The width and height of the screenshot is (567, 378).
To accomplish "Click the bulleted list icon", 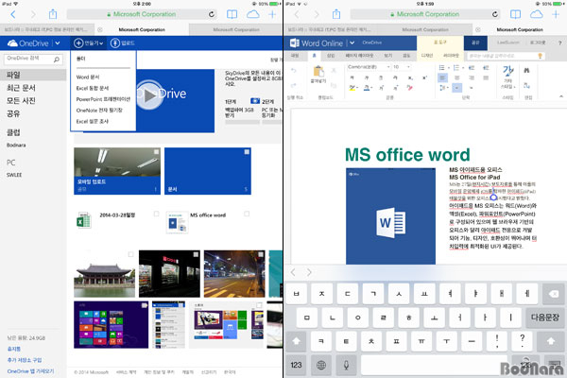I will click(441, 68).
